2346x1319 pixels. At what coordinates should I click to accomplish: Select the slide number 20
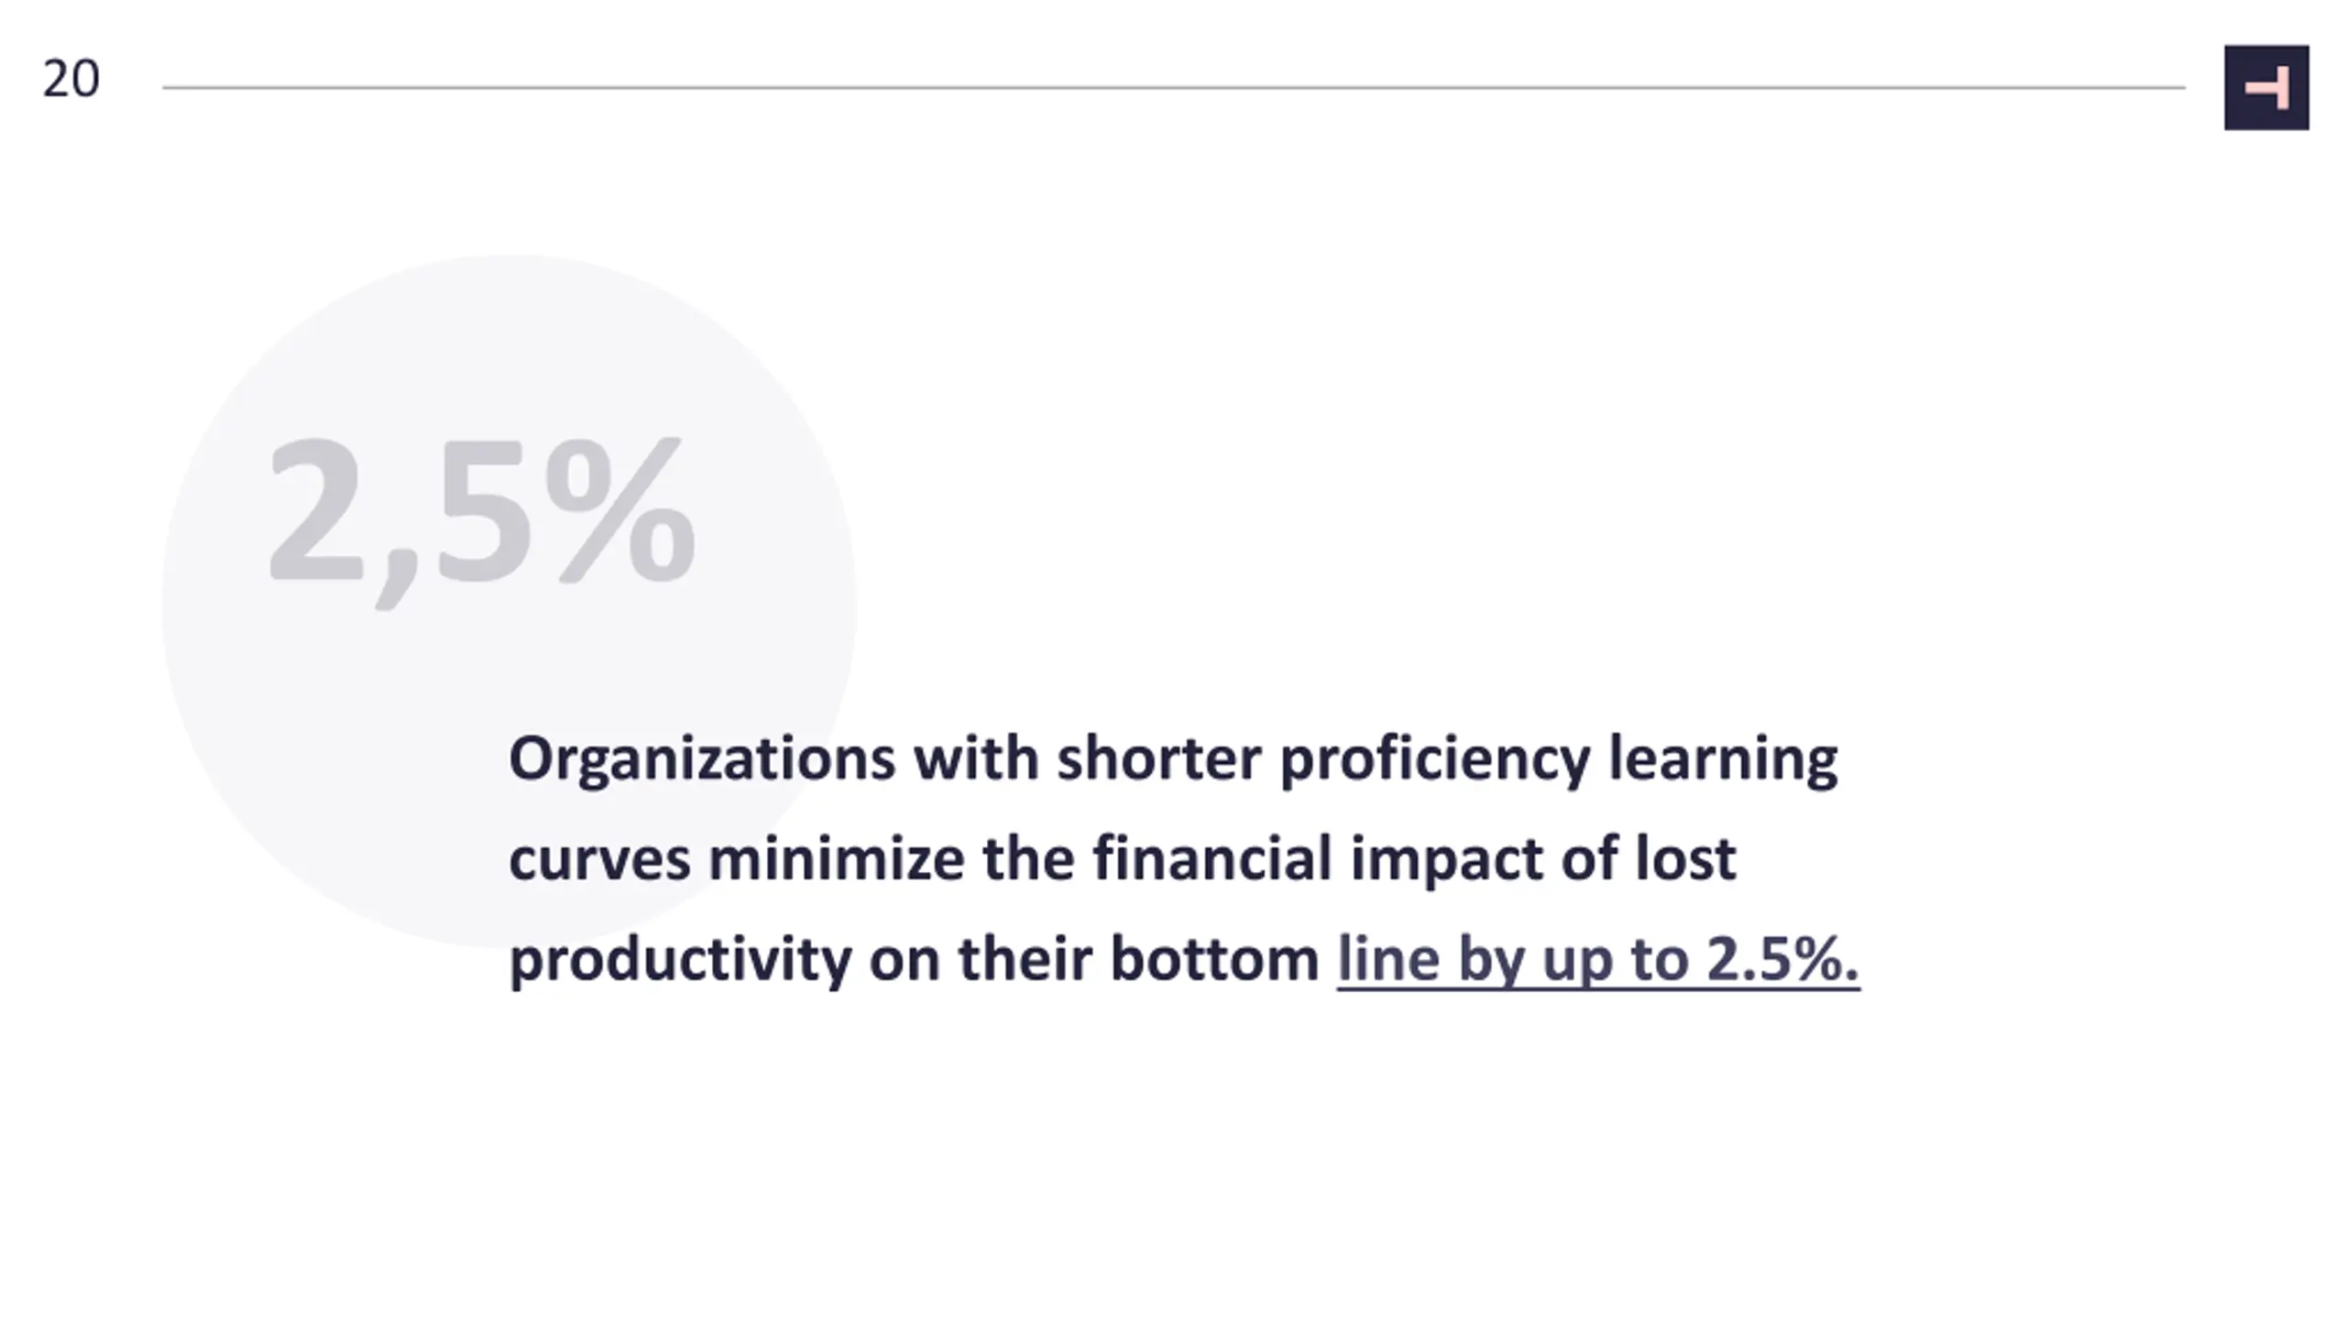click(x=71, y=79)
